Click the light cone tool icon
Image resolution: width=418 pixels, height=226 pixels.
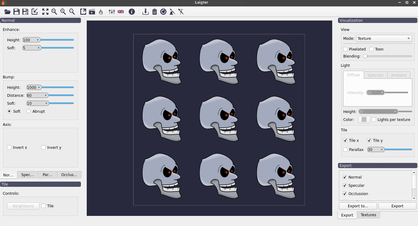[172, 12]
